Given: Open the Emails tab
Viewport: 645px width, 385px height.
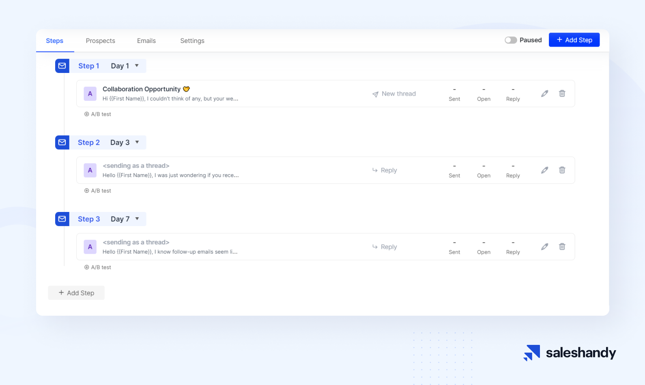Looking at the screenshot, I should [x=146, y=41].
